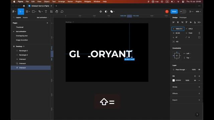This screenshot has width=214, height=120.
Task: Select the Text tool
Action: pyautogui.click(x=46, y=12)
